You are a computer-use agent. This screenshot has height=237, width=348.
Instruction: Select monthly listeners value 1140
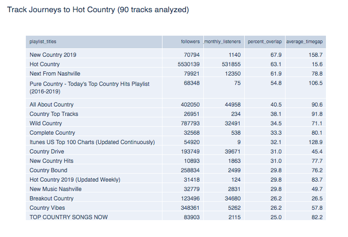point(235,55)
